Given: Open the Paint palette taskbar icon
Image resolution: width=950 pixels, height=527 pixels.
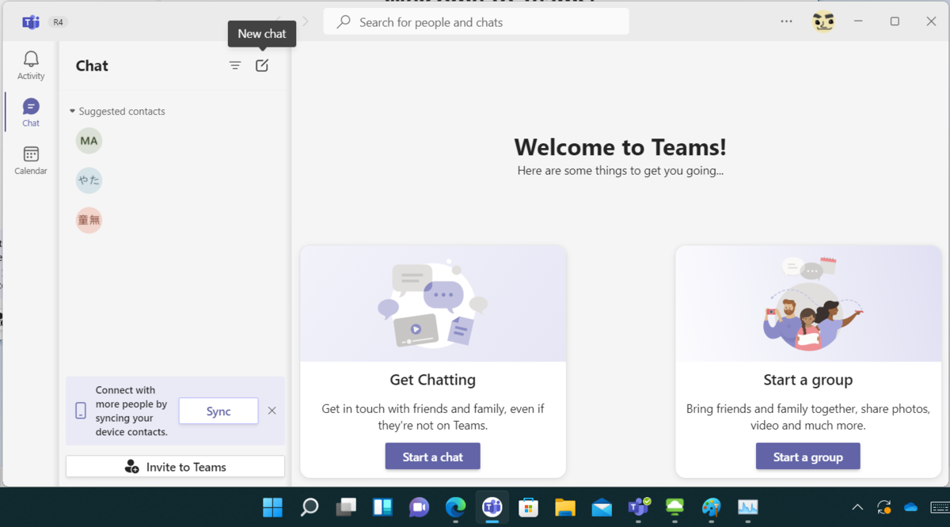Looking at the screenshot, I should (711, 507).
